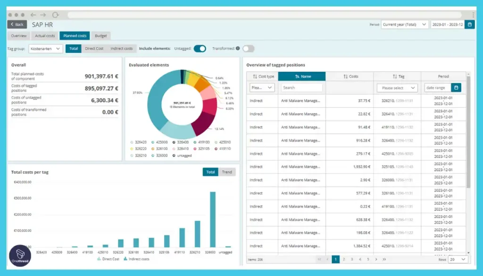This screenshot has height=276, width=483.
Task: Show Total view in costs per tag chart
Action: tap(210, 172)
